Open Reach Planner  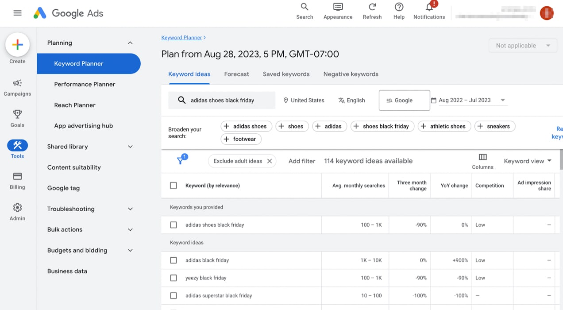coord(75,105)
